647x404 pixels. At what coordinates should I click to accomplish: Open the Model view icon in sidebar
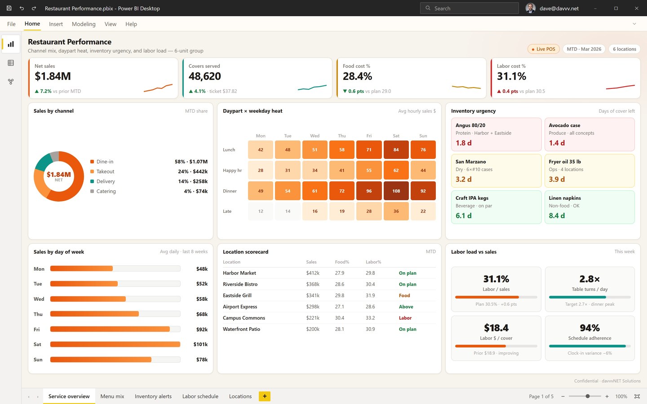coord(11,82)
